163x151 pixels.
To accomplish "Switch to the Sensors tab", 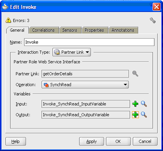I will [70, 30].
